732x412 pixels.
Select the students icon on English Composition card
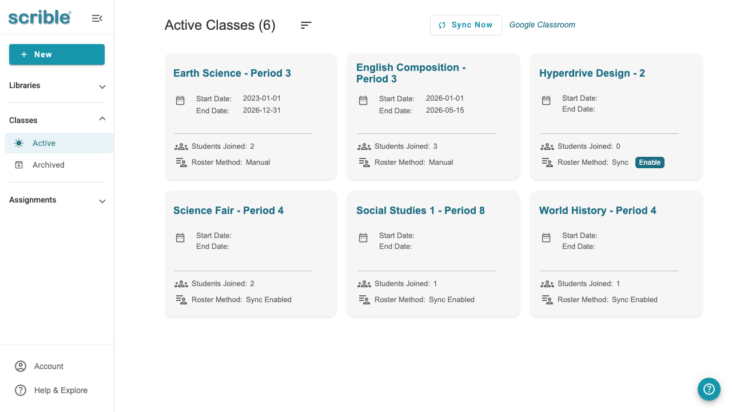point(364,146)
